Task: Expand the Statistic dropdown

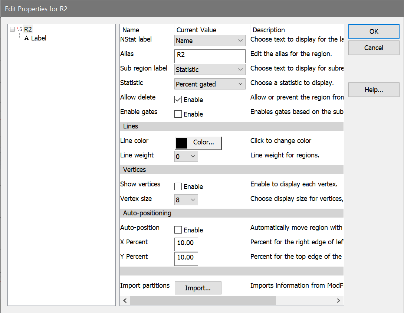Action: pyautogui.click(x=210, y=84)
